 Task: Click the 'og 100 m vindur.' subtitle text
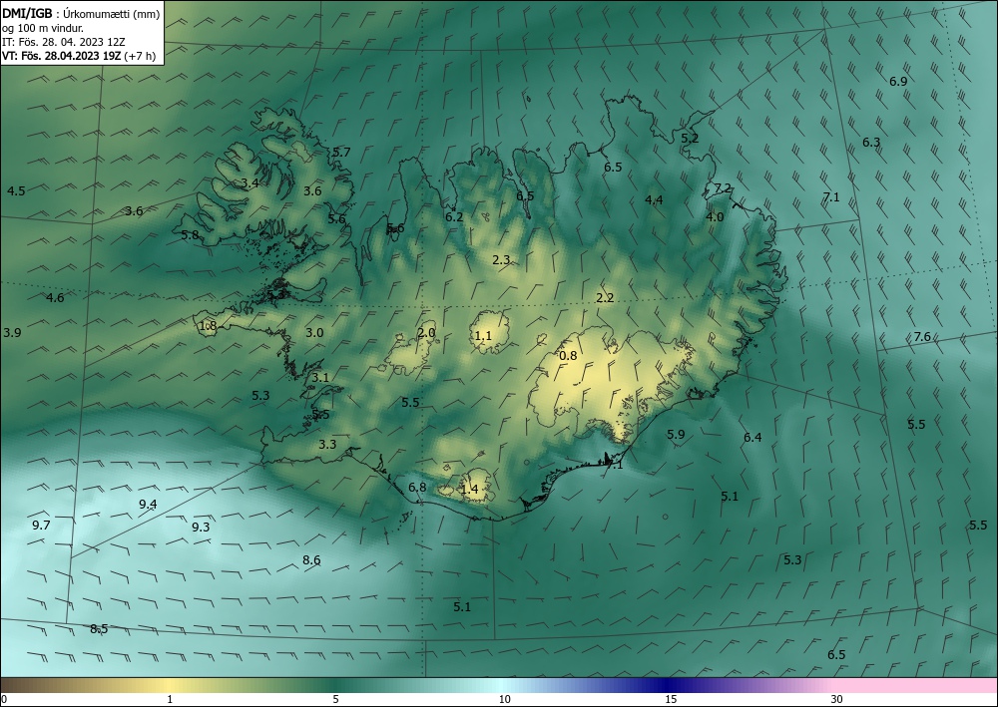point(43,28)
